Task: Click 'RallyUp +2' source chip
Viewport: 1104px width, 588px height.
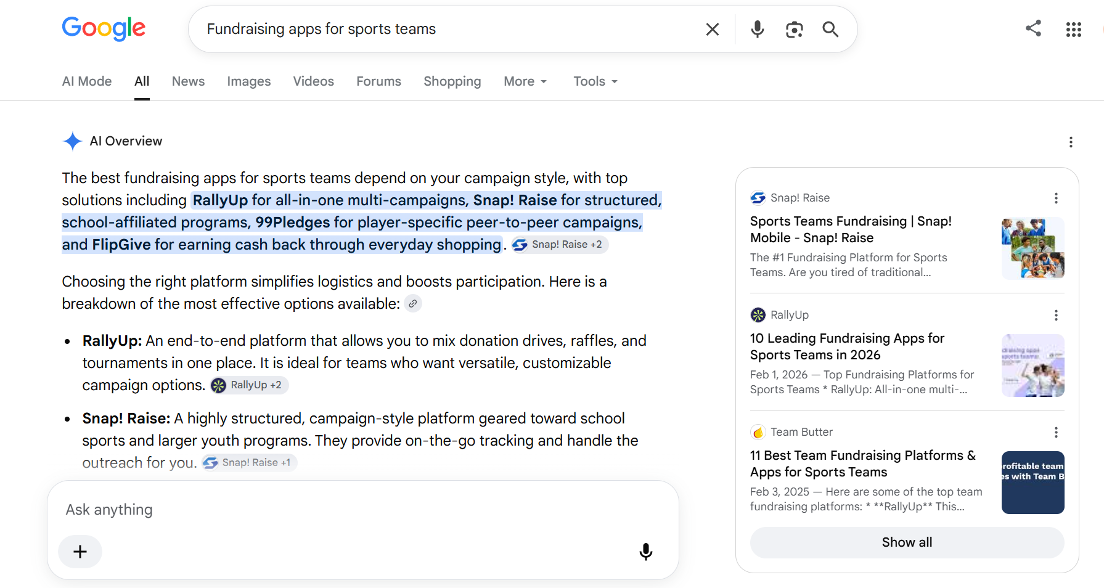Action: pos(249,385)
